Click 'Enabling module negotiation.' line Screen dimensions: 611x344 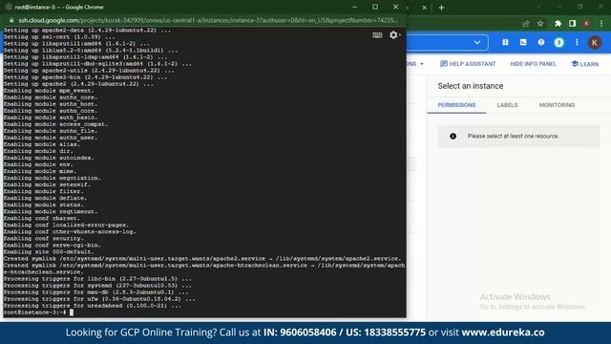coord(53,178)
